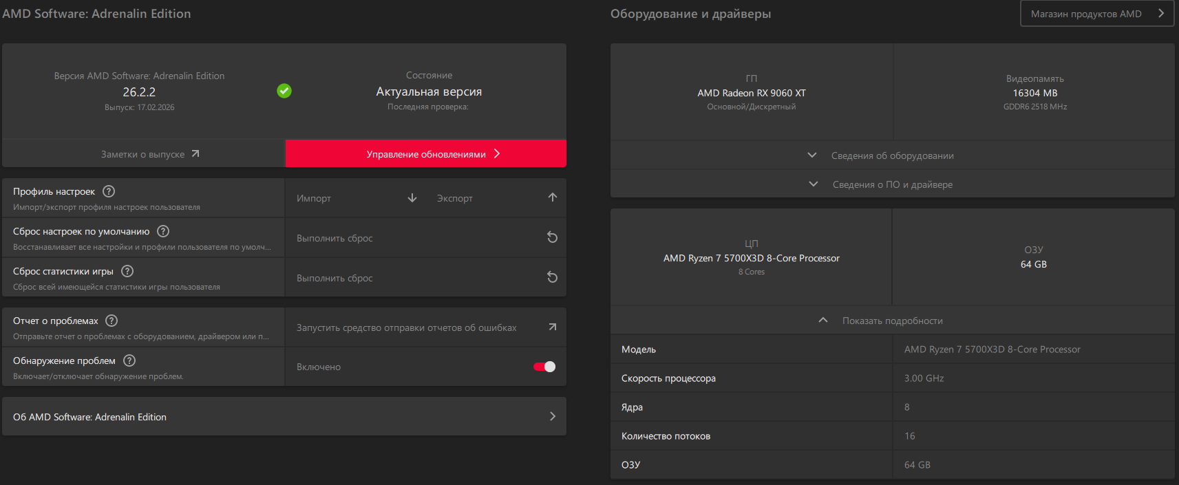Click the Export up arrow icon
Screen dimensions: 1179x485
pos(552,197)
